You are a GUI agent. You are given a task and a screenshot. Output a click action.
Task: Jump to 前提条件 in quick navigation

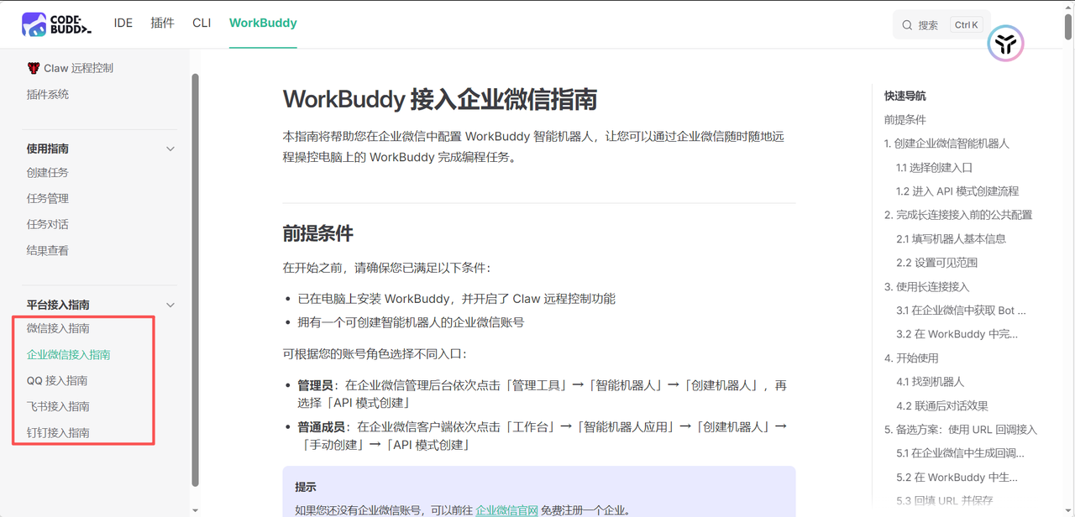(905, 119)
